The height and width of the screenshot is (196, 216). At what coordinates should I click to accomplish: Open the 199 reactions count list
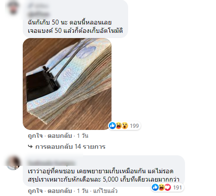click(134, 126)
